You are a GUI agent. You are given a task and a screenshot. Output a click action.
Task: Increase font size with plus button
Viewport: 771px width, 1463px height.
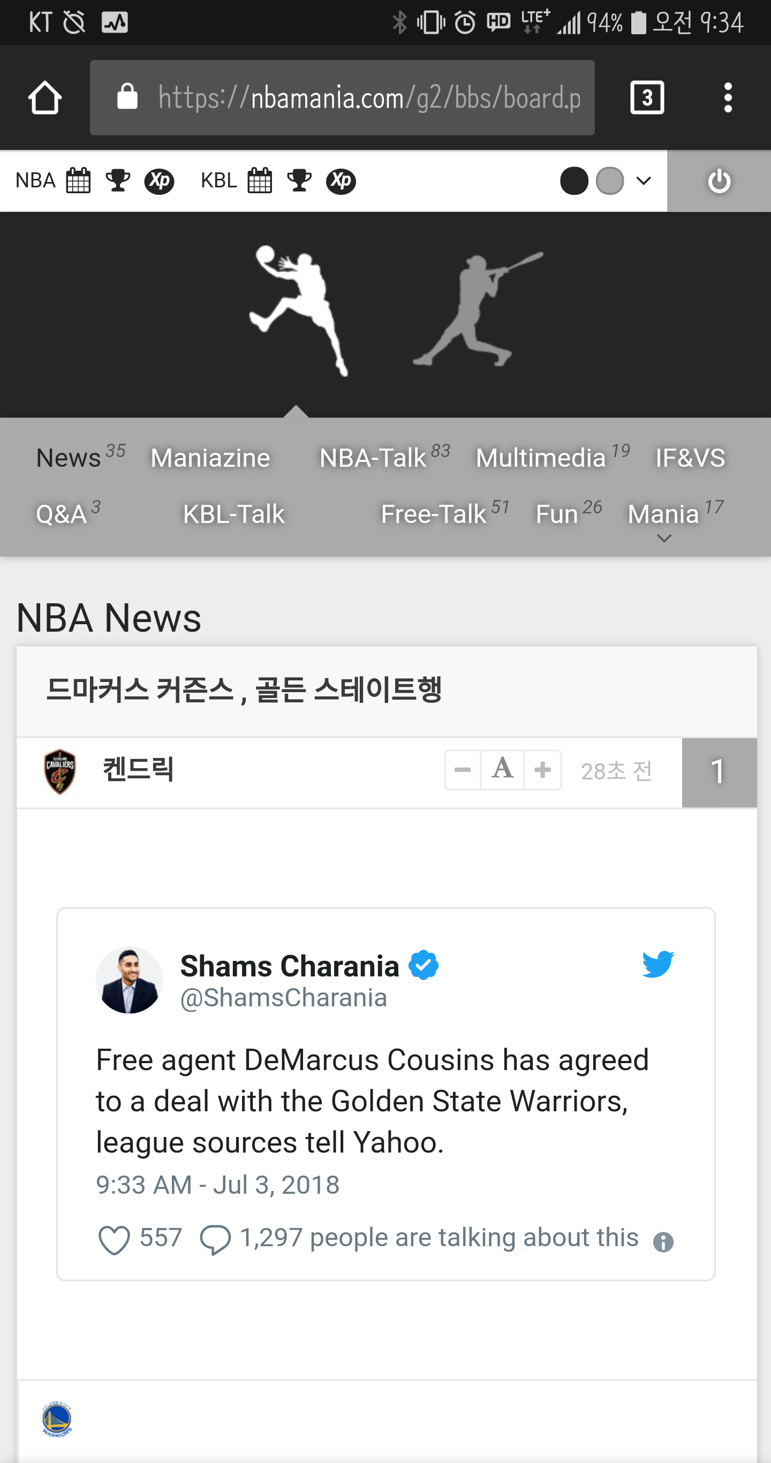point(542,770)
